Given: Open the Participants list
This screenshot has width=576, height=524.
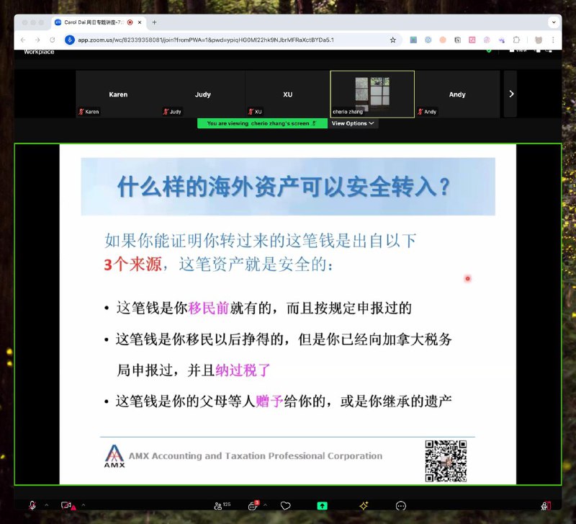Looking at the screenshot, I should coord(217,505).
